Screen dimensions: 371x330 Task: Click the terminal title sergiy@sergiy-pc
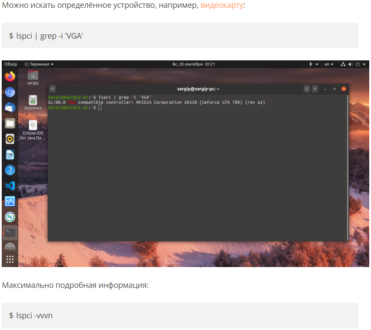point(198,89)
